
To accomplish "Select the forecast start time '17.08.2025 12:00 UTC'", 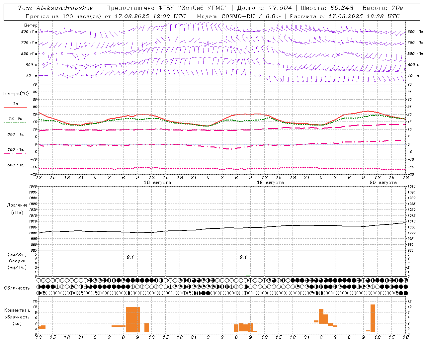I will coord(150,16).
